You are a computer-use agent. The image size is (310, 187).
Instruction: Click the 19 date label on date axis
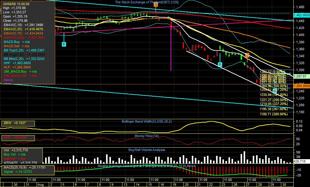(174, 185)
